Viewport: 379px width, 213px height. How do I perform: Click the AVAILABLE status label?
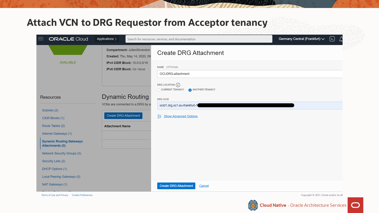68,62
